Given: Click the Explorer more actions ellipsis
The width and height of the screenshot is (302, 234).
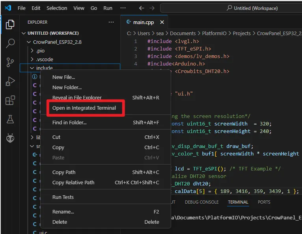Looking at the screenshot, I should click(x=111, y=22).
